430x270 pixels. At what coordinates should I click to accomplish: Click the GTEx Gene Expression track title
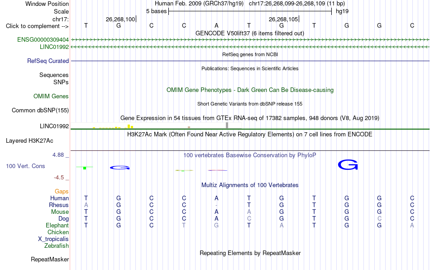click(250, 118)
